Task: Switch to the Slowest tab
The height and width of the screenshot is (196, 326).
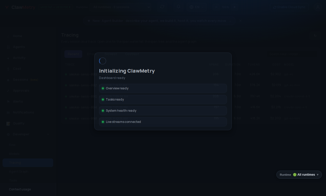Action: (x=111, y=54)
